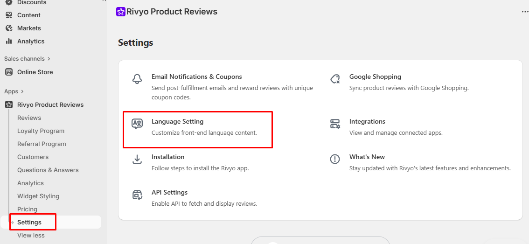The width and height of the screenshot is (529, 244).
Task: Open Email Notifications & Coupons settings
Action: (x=197, y=77)
